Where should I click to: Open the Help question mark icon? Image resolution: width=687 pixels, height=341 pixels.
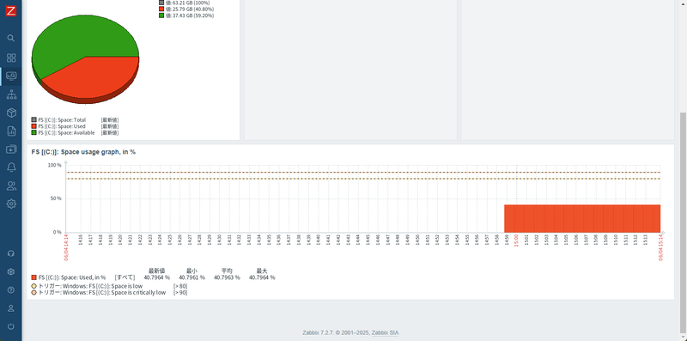[x=11, y=290]
